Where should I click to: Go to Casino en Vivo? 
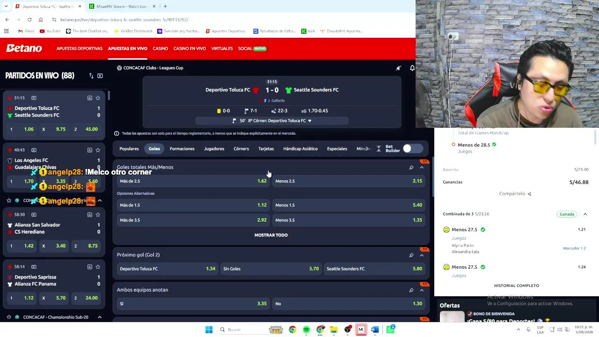pos(190,48)
